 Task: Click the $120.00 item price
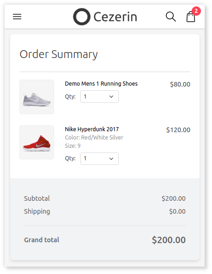pyautogui.click(x=178, y=130)
